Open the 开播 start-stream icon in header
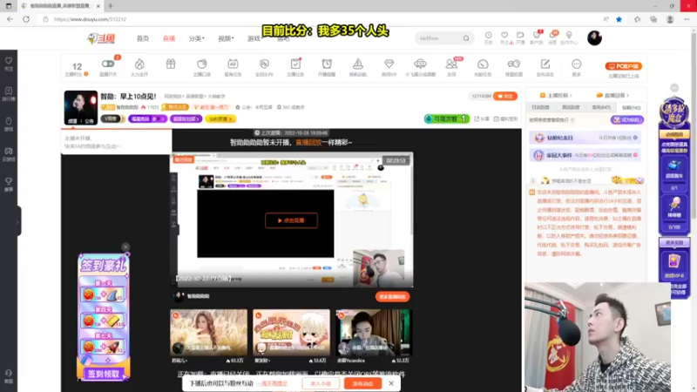The height and width of the screenshot is (392, 697). (520, 37)
